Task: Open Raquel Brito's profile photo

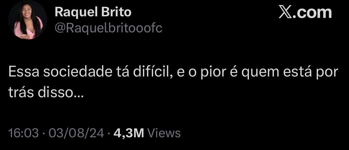Action: (28, 20)
